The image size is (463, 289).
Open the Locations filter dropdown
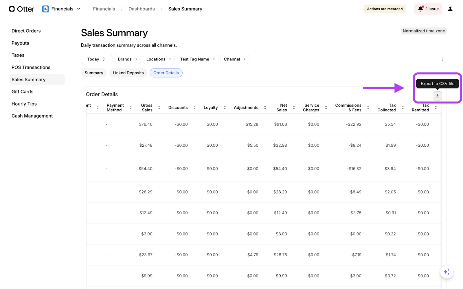pos(159,59)
